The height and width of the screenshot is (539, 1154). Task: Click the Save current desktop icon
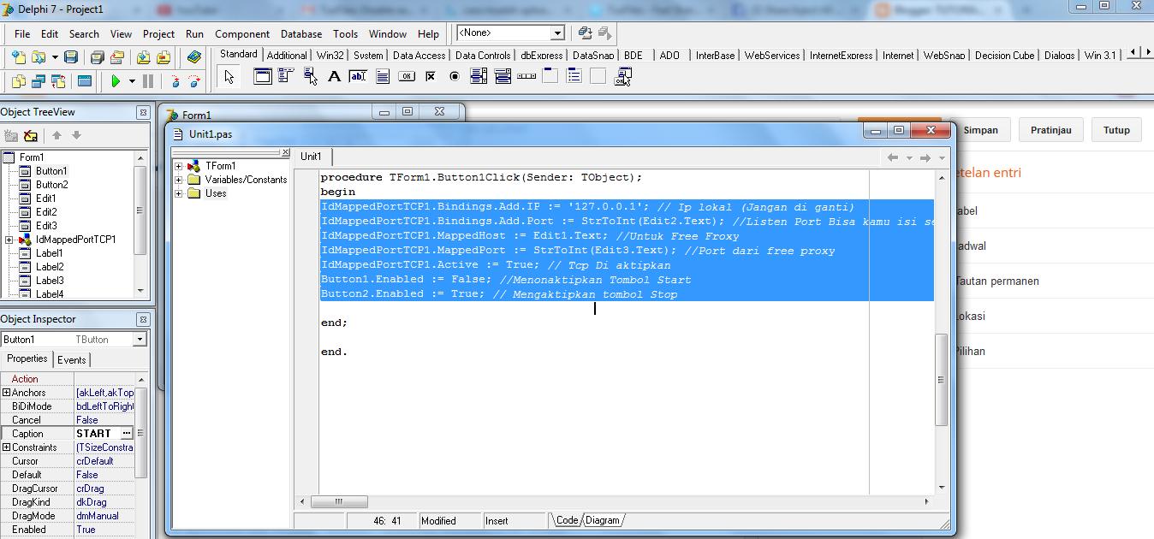[586, 33]
